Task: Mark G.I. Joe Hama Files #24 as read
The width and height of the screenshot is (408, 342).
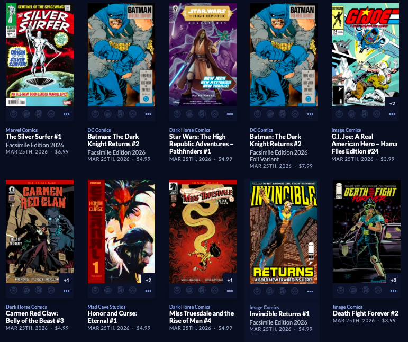Action: pos(364,114)
